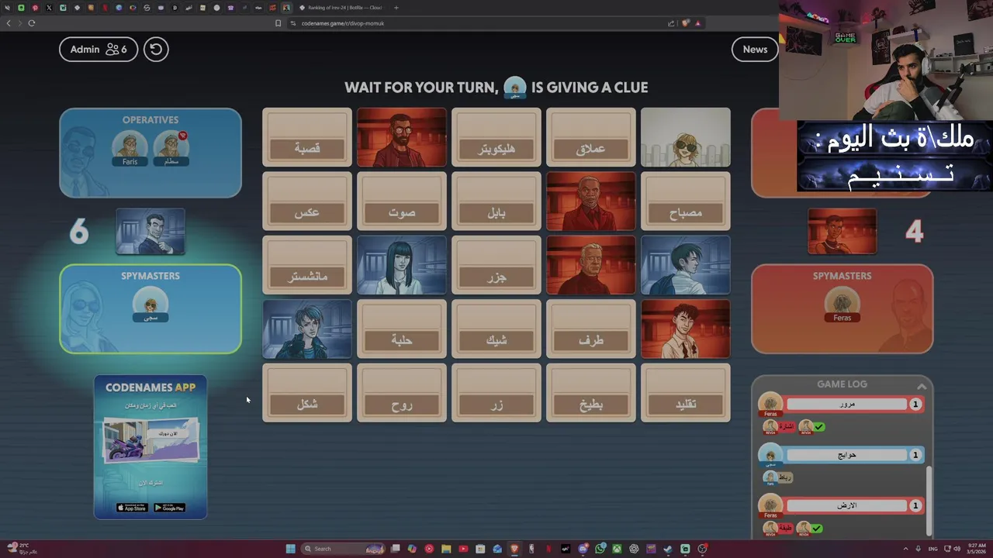993x558 pixels.
Task: Click the taskbar Search box
Action: point(344,549)
